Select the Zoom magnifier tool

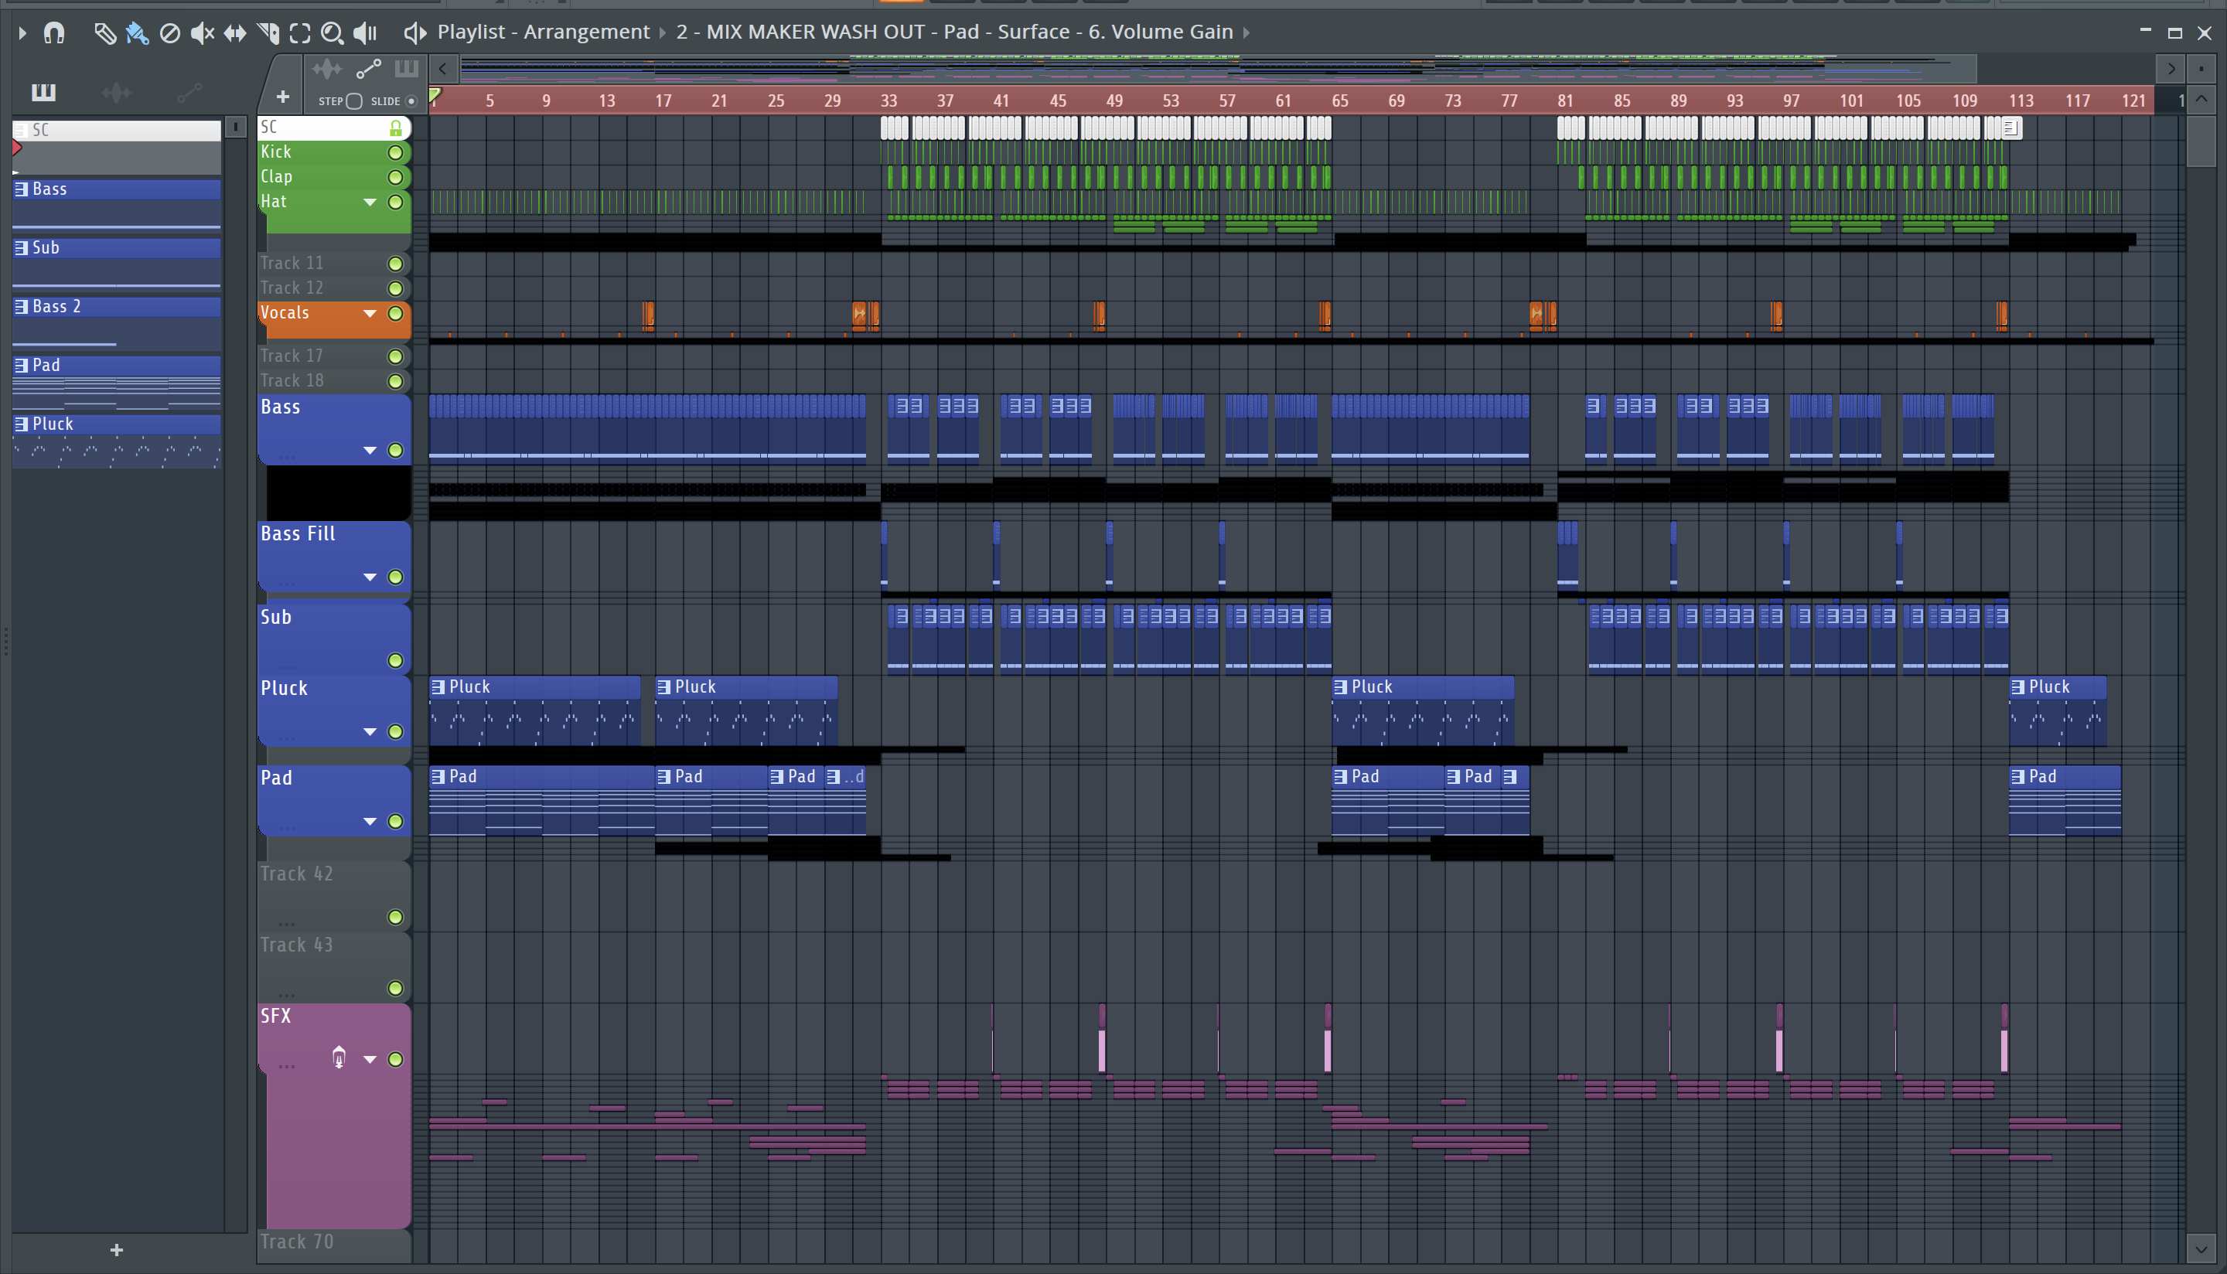click(x=332, y=33)
